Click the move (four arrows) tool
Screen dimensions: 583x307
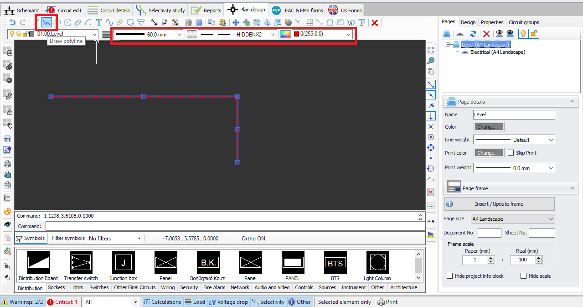pyautogui.click(x=236, y=22)
